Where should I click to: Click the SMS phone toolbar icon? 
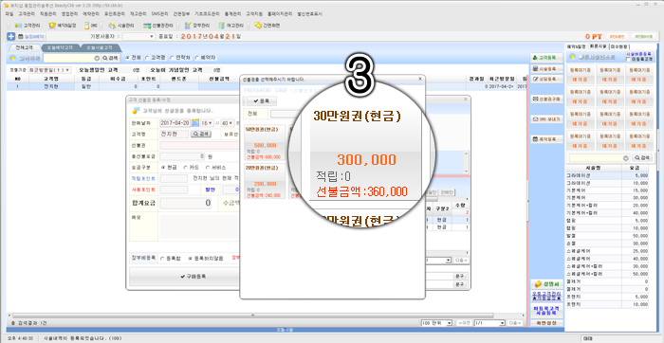[86, 26]
